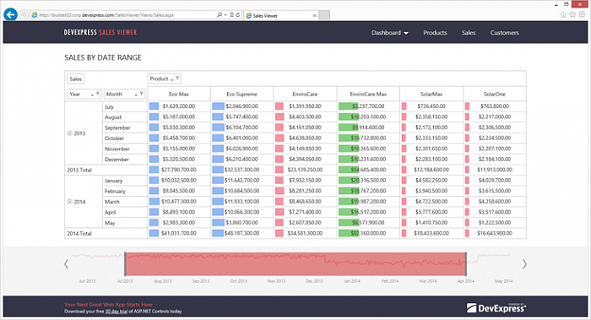The image size is (591, 320).
Task: Click the blue bar beside $5,187,000.00
Action: [154, 117]
